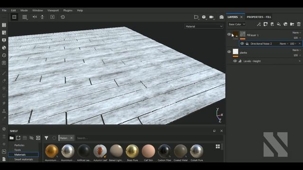Image resolution: width=303 pixels, height=170 pixels.
Task: Open the Window menu
Action: [37, 10]
